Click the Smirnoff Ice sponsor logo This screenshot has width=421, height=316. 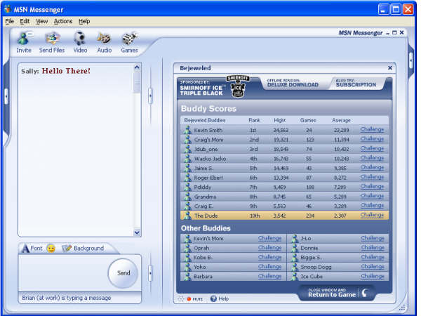coord(238,86)
